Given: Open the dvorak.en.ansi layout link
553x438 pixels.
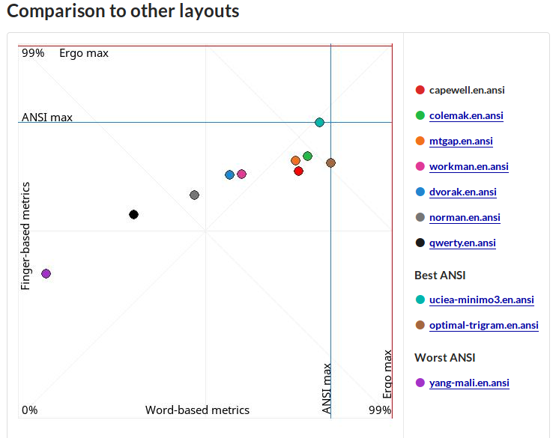Looking at the screenshot, I should pos(462,192).
